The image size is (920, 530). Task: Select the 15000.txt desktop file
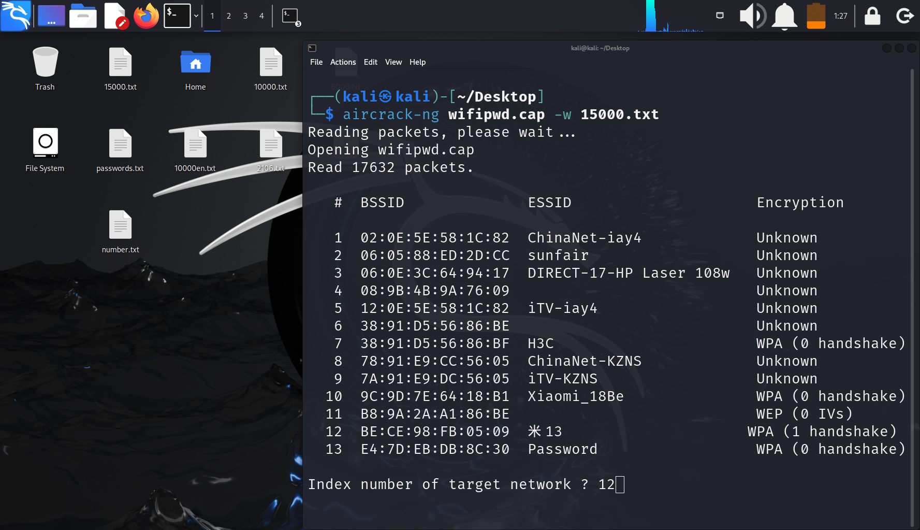(120, 68)
